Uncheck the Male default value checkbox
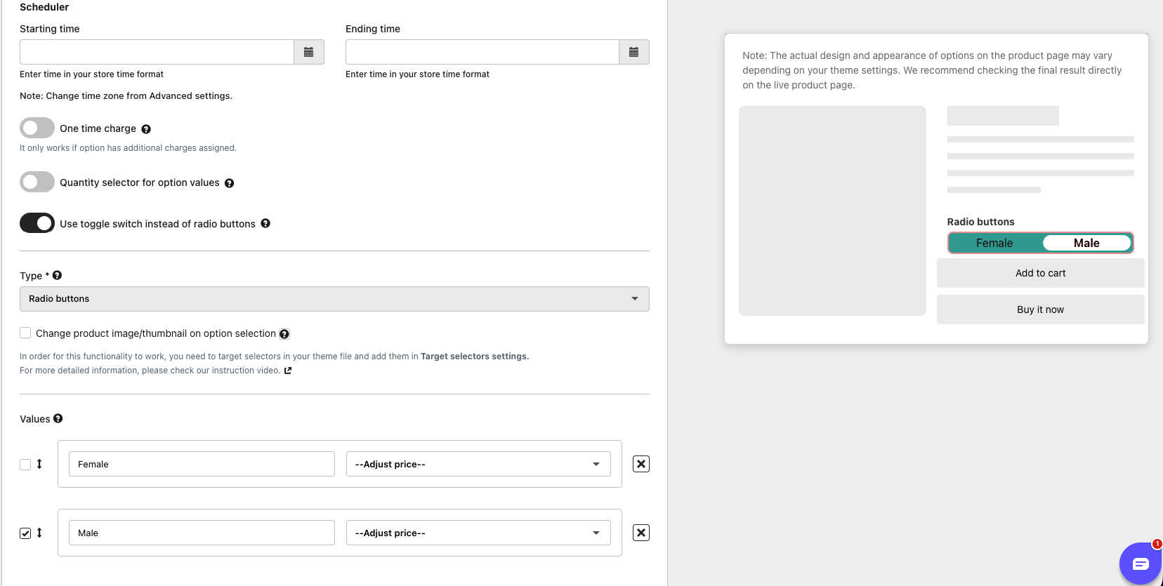The height and width of the screenshot is (586, 1163). 25,533
